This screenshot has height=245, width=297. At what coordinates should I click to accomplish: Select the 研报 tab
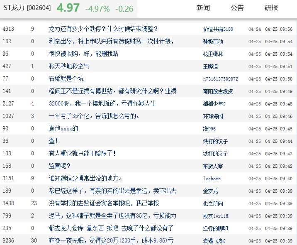[x=271, y=8]
